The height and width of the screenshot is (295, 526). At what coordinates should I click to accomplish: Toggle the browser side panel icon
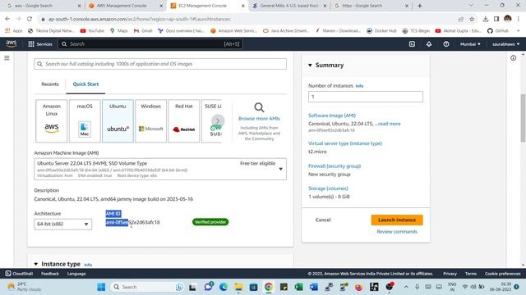pyautogui.click(x=496, y=19)
